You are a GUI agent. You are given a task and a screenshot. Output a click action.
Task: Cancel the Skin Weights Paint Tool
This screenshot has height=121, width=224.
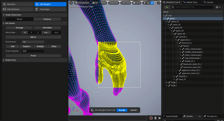pyautogui.click(x=134, y=110)
